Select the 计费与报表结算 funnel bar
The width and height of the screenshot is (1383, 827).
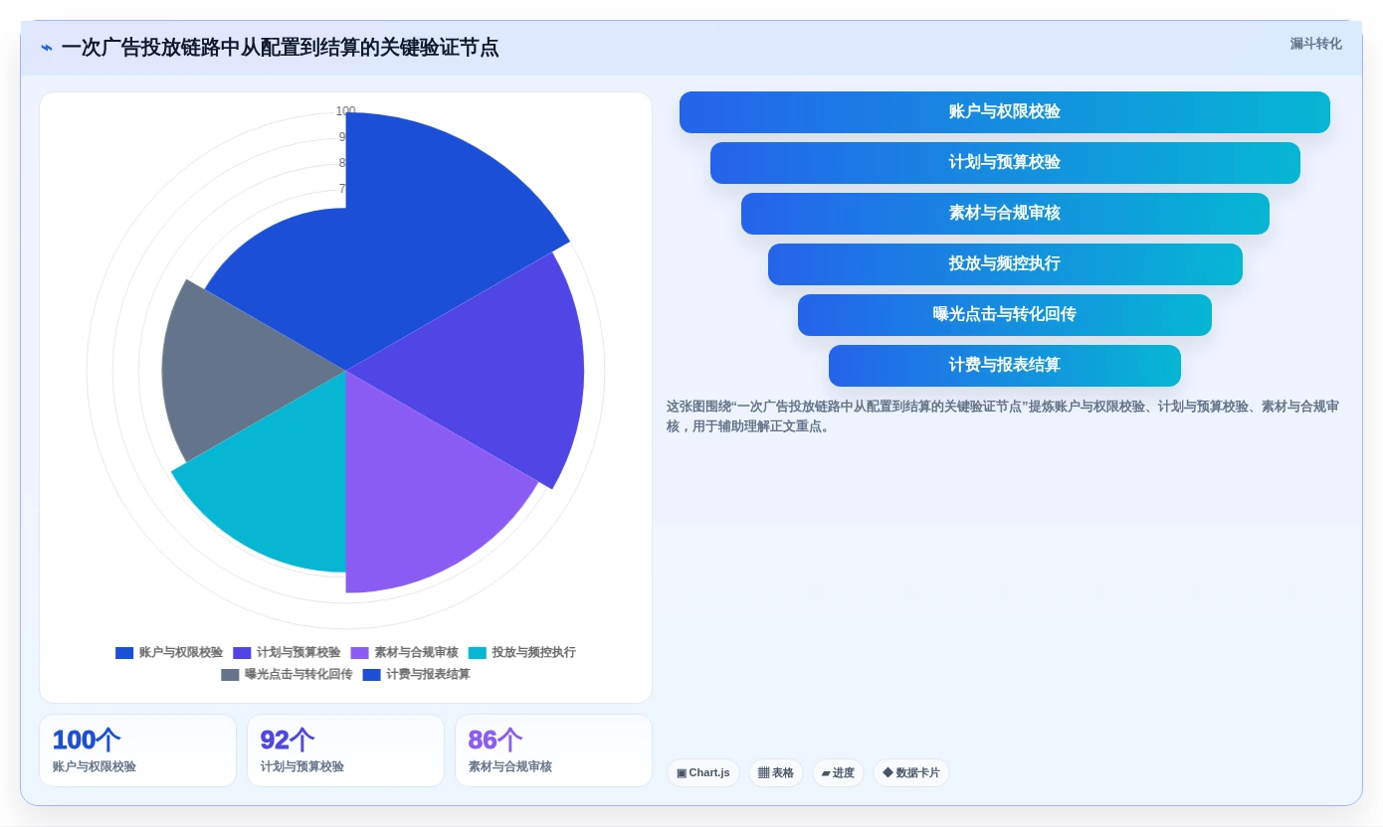pyautogui.click(x=1004, y=366)
